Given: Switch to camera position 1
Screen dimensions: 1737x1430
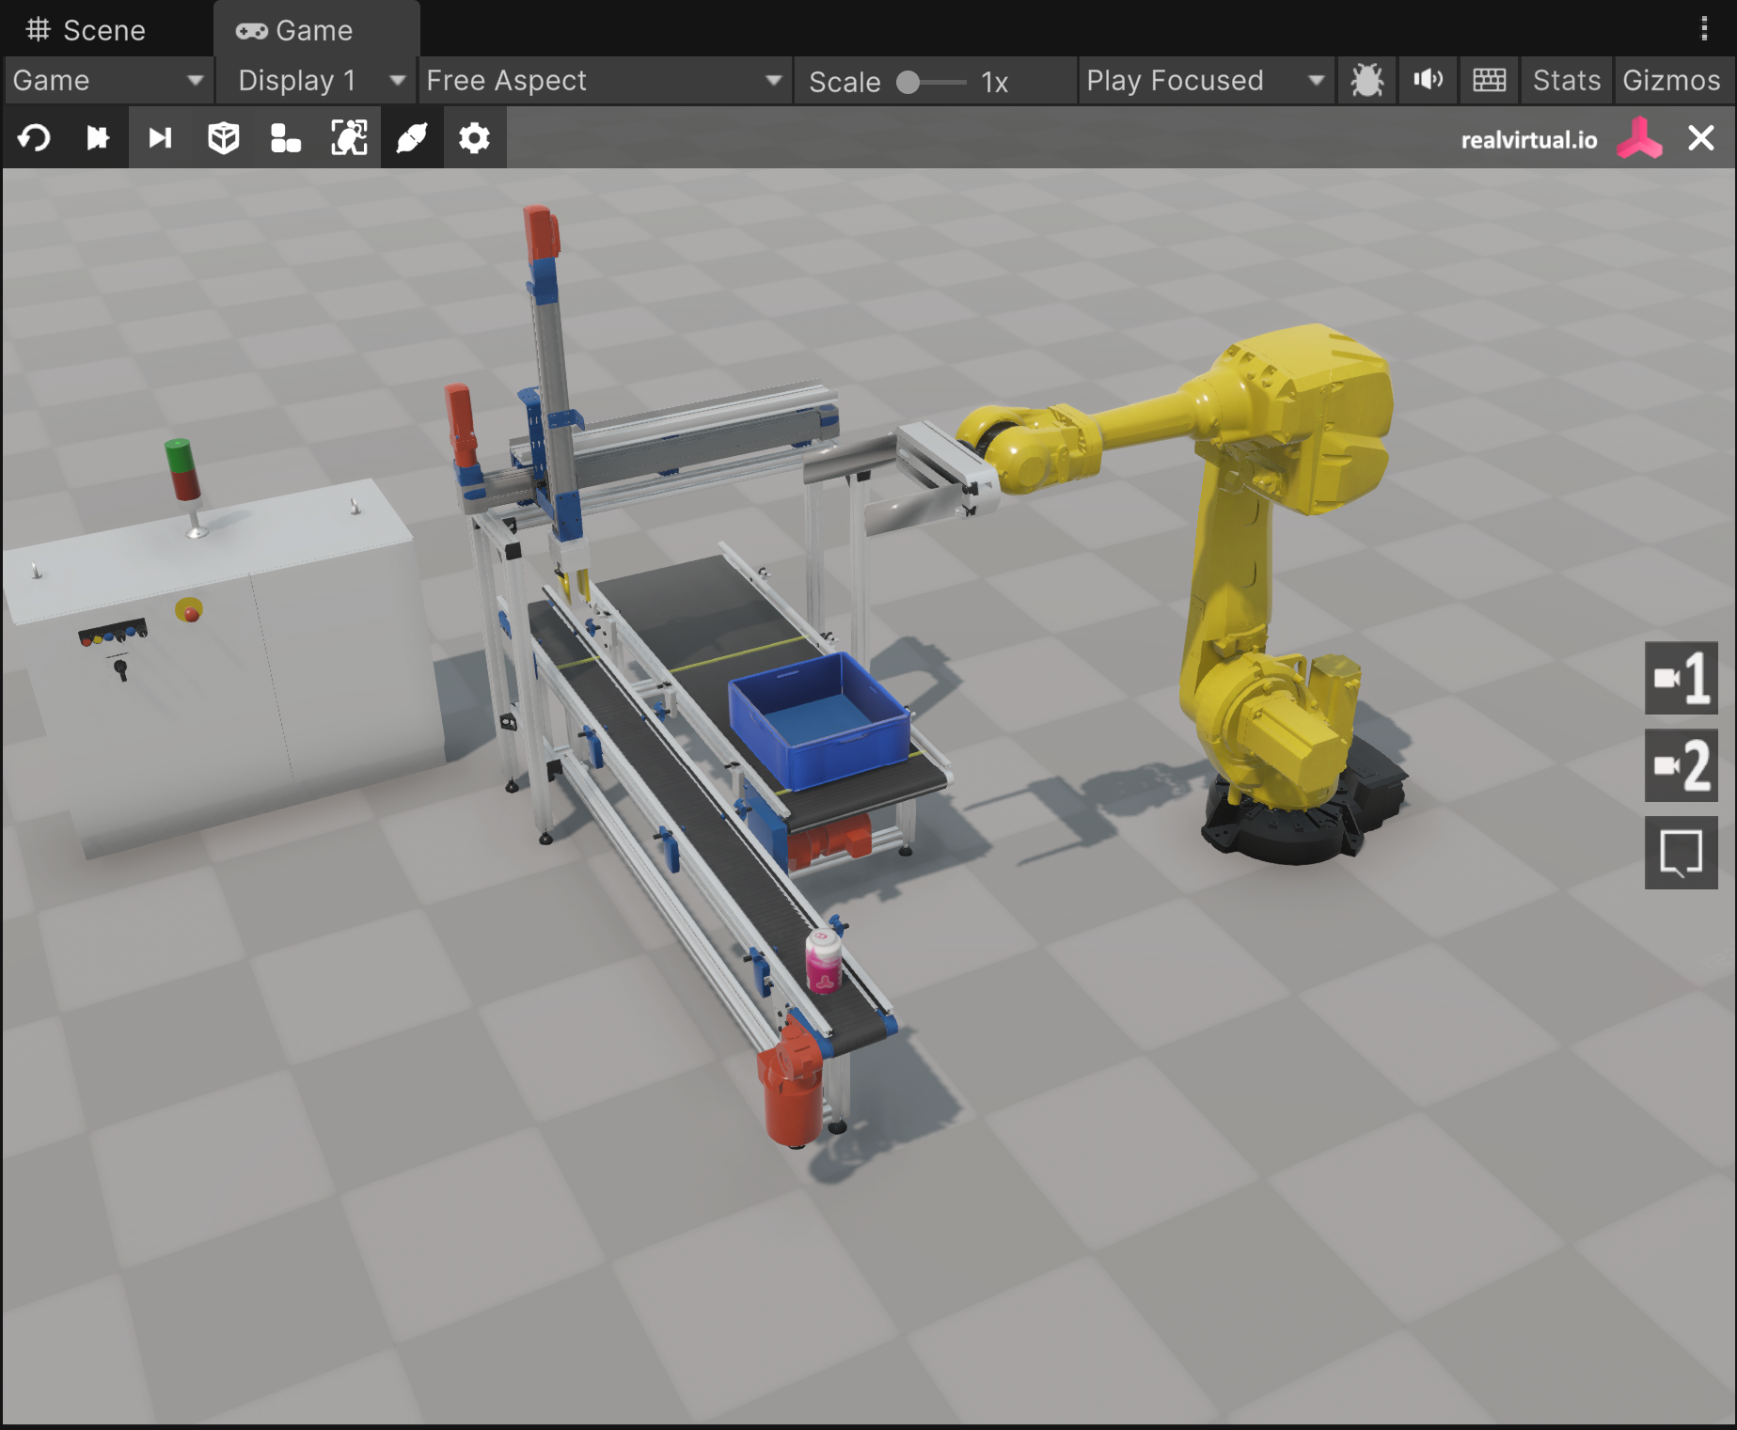Looking at the screenshot, I should click(x=1681, y=678).
